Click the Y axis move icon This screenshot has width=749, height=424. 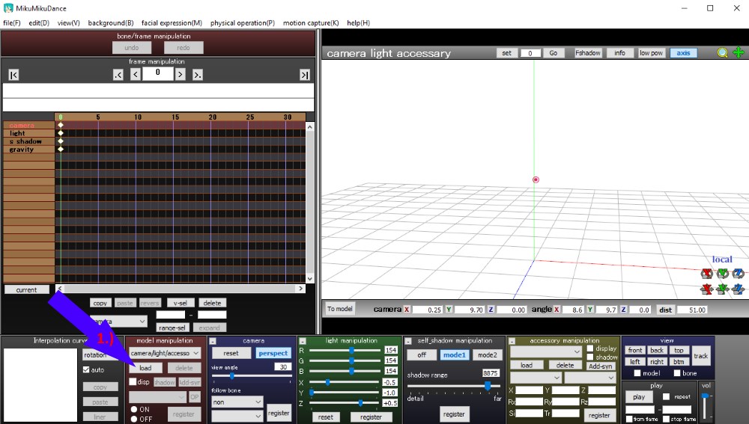(x=722, y=289)
